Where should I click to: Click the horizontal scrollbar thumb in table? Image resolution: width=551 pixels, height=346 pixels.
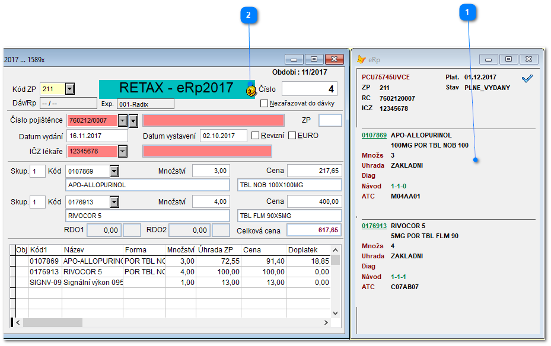coord(53,322)
